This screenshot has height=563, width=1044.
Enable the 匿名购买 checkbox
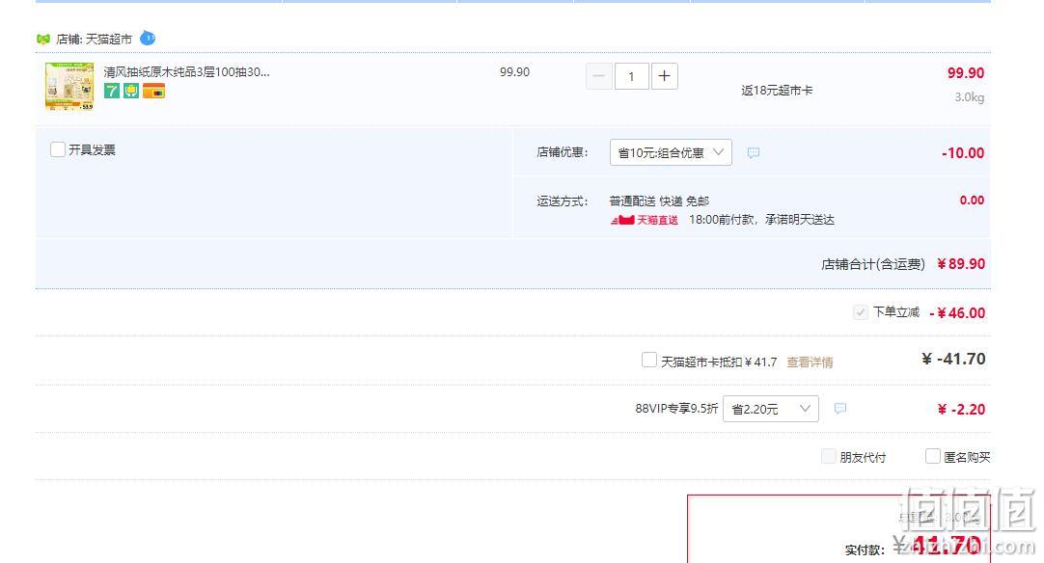point(933,457)
